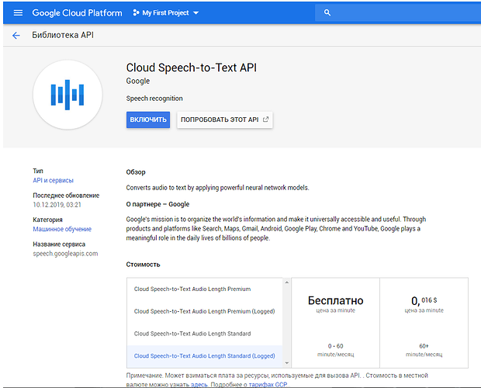The height and width of the screenshot is (388, 481).
Task: Click the Speech recognition subtitle
Action: point(154,99)
